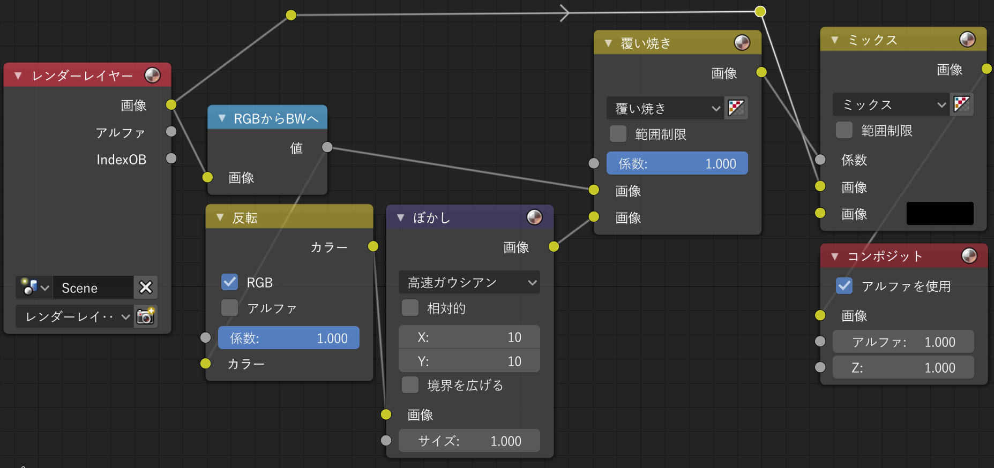Click 画像 output socket of レンダーレイヤー node
Screen dimensions: 994x468
[171, 104]
